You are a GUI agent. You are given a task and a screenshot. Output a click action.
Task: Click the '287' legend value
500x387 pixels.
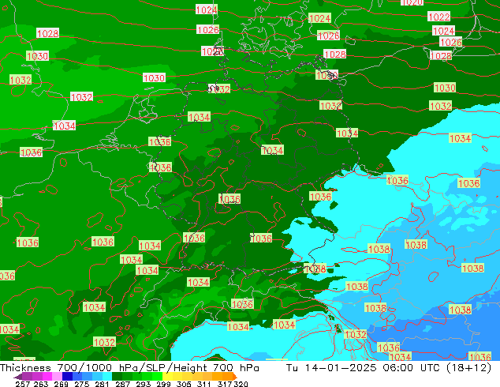pyautogui.click(x=122, y=384)
